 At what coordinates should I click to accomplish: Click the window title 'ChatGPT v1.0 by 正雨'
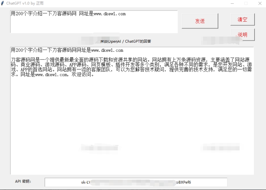[25, 3]
